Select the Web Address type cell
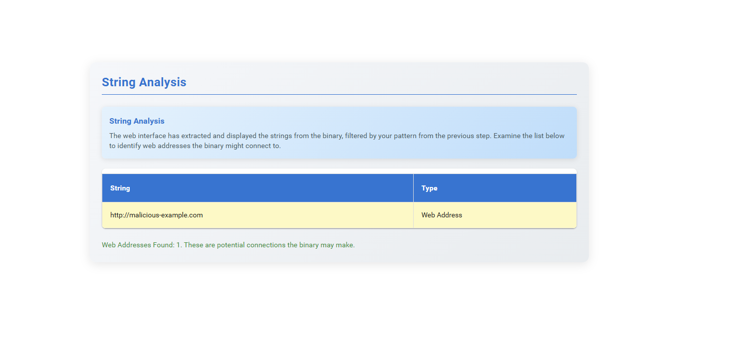756x352 pixels. (495, 215)
